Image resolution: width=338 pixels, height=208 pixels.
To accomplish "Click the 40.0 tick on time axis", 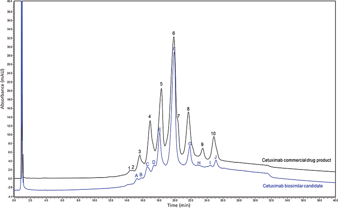I will coord(335,200).
